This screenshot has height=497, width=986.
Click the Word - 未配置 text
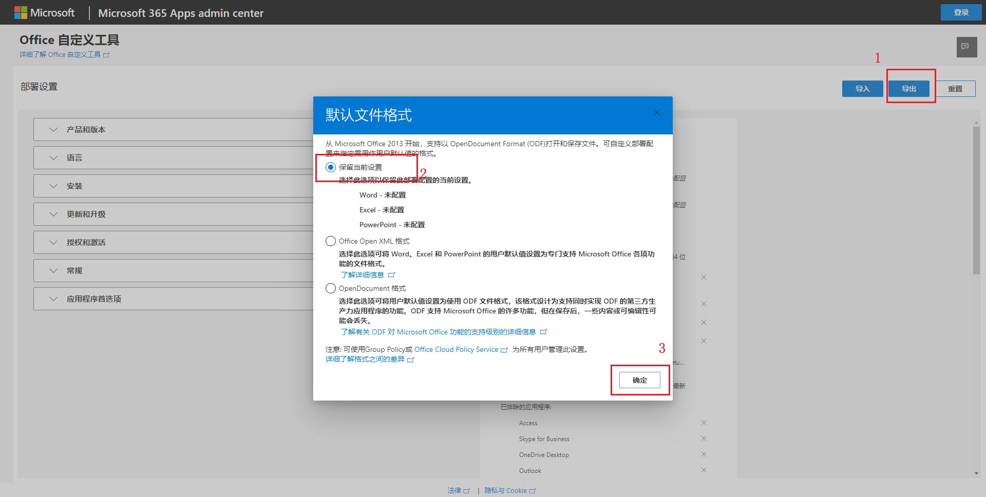tap(383, 195)
